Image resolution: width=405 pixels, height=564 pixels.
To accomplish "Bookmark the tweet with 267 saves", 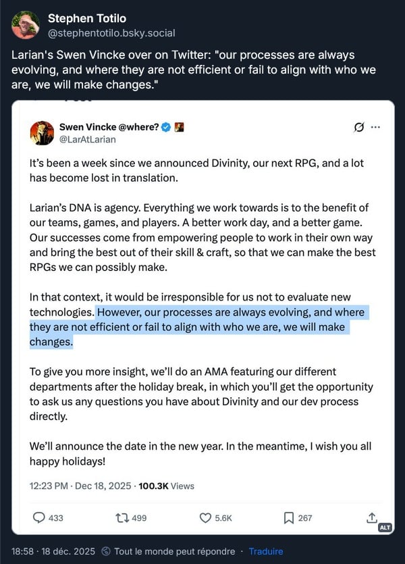I will click(289, 518).
